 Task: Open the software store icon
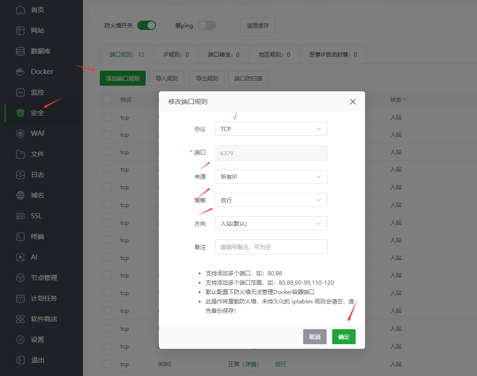click(x=20, y=319)
